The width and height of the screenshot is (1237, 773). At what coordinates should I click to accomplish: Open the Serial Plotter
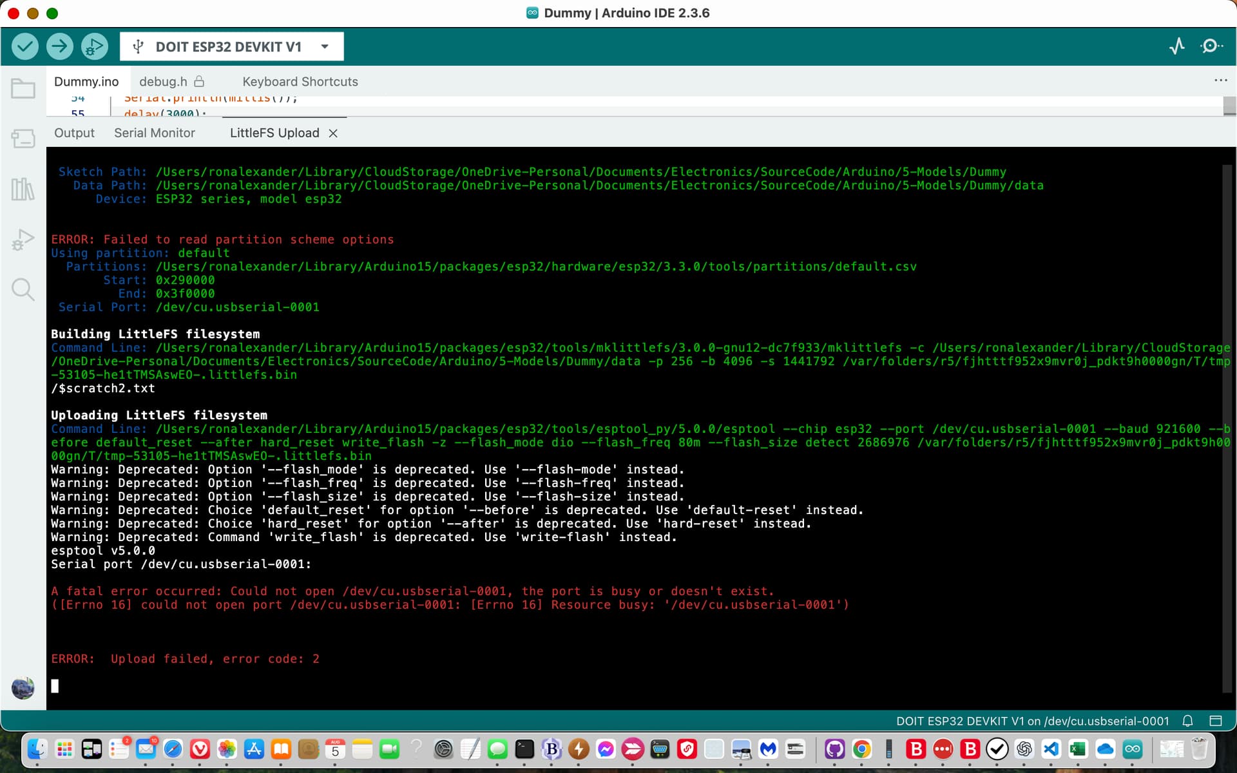point(1177,46)
